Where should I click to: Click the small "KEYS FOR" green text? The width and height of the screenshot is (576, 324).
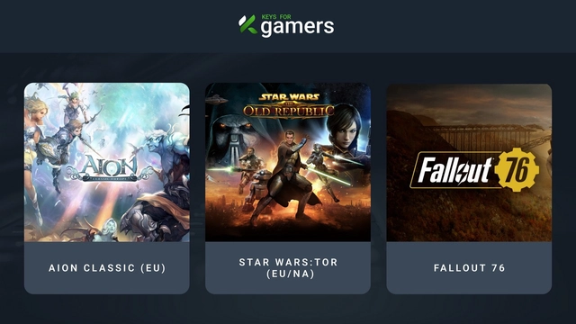pos(276,16)
